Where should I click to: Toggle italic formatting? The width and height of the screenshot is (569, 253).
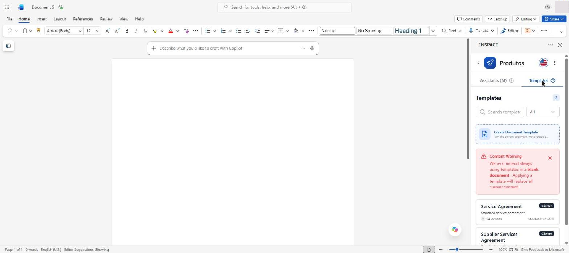pos(136,31)
